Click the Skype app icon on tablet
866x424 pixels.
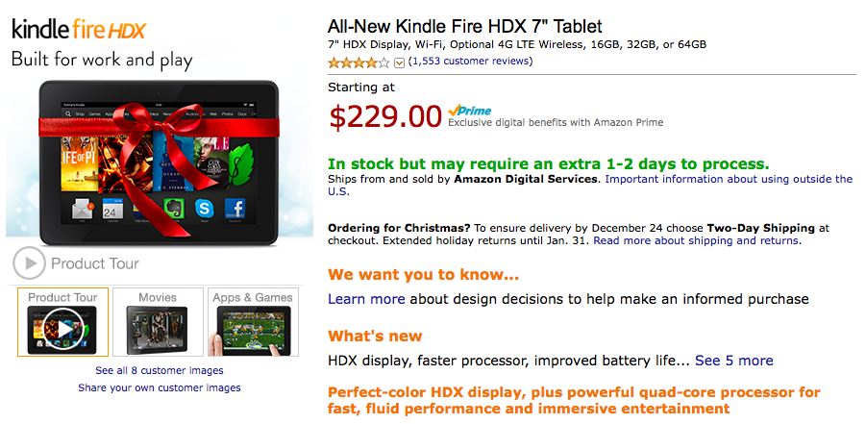pos(205,209)
